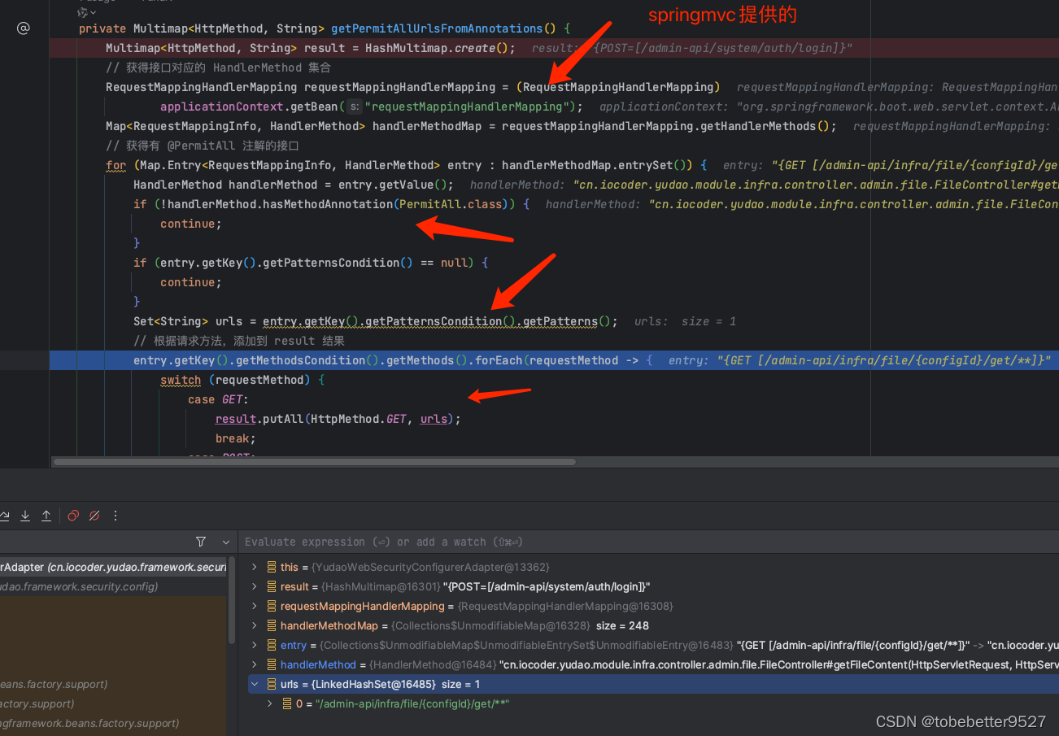Expand the 'result' HashMultimap variable
The height and width of the screenshot is (736, 1059).
[x=255, y=586]
